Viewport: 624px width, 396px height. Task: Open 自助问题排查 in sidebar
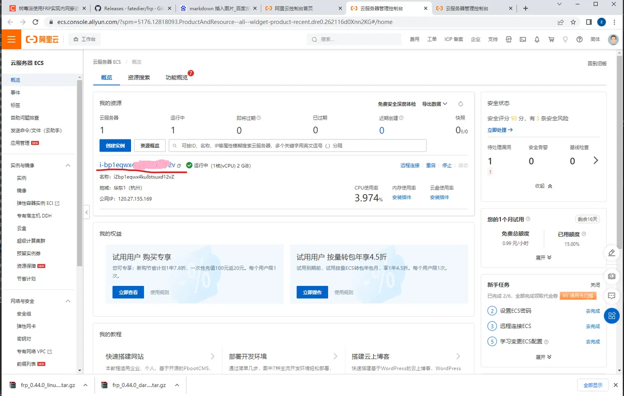pos(25,118)
